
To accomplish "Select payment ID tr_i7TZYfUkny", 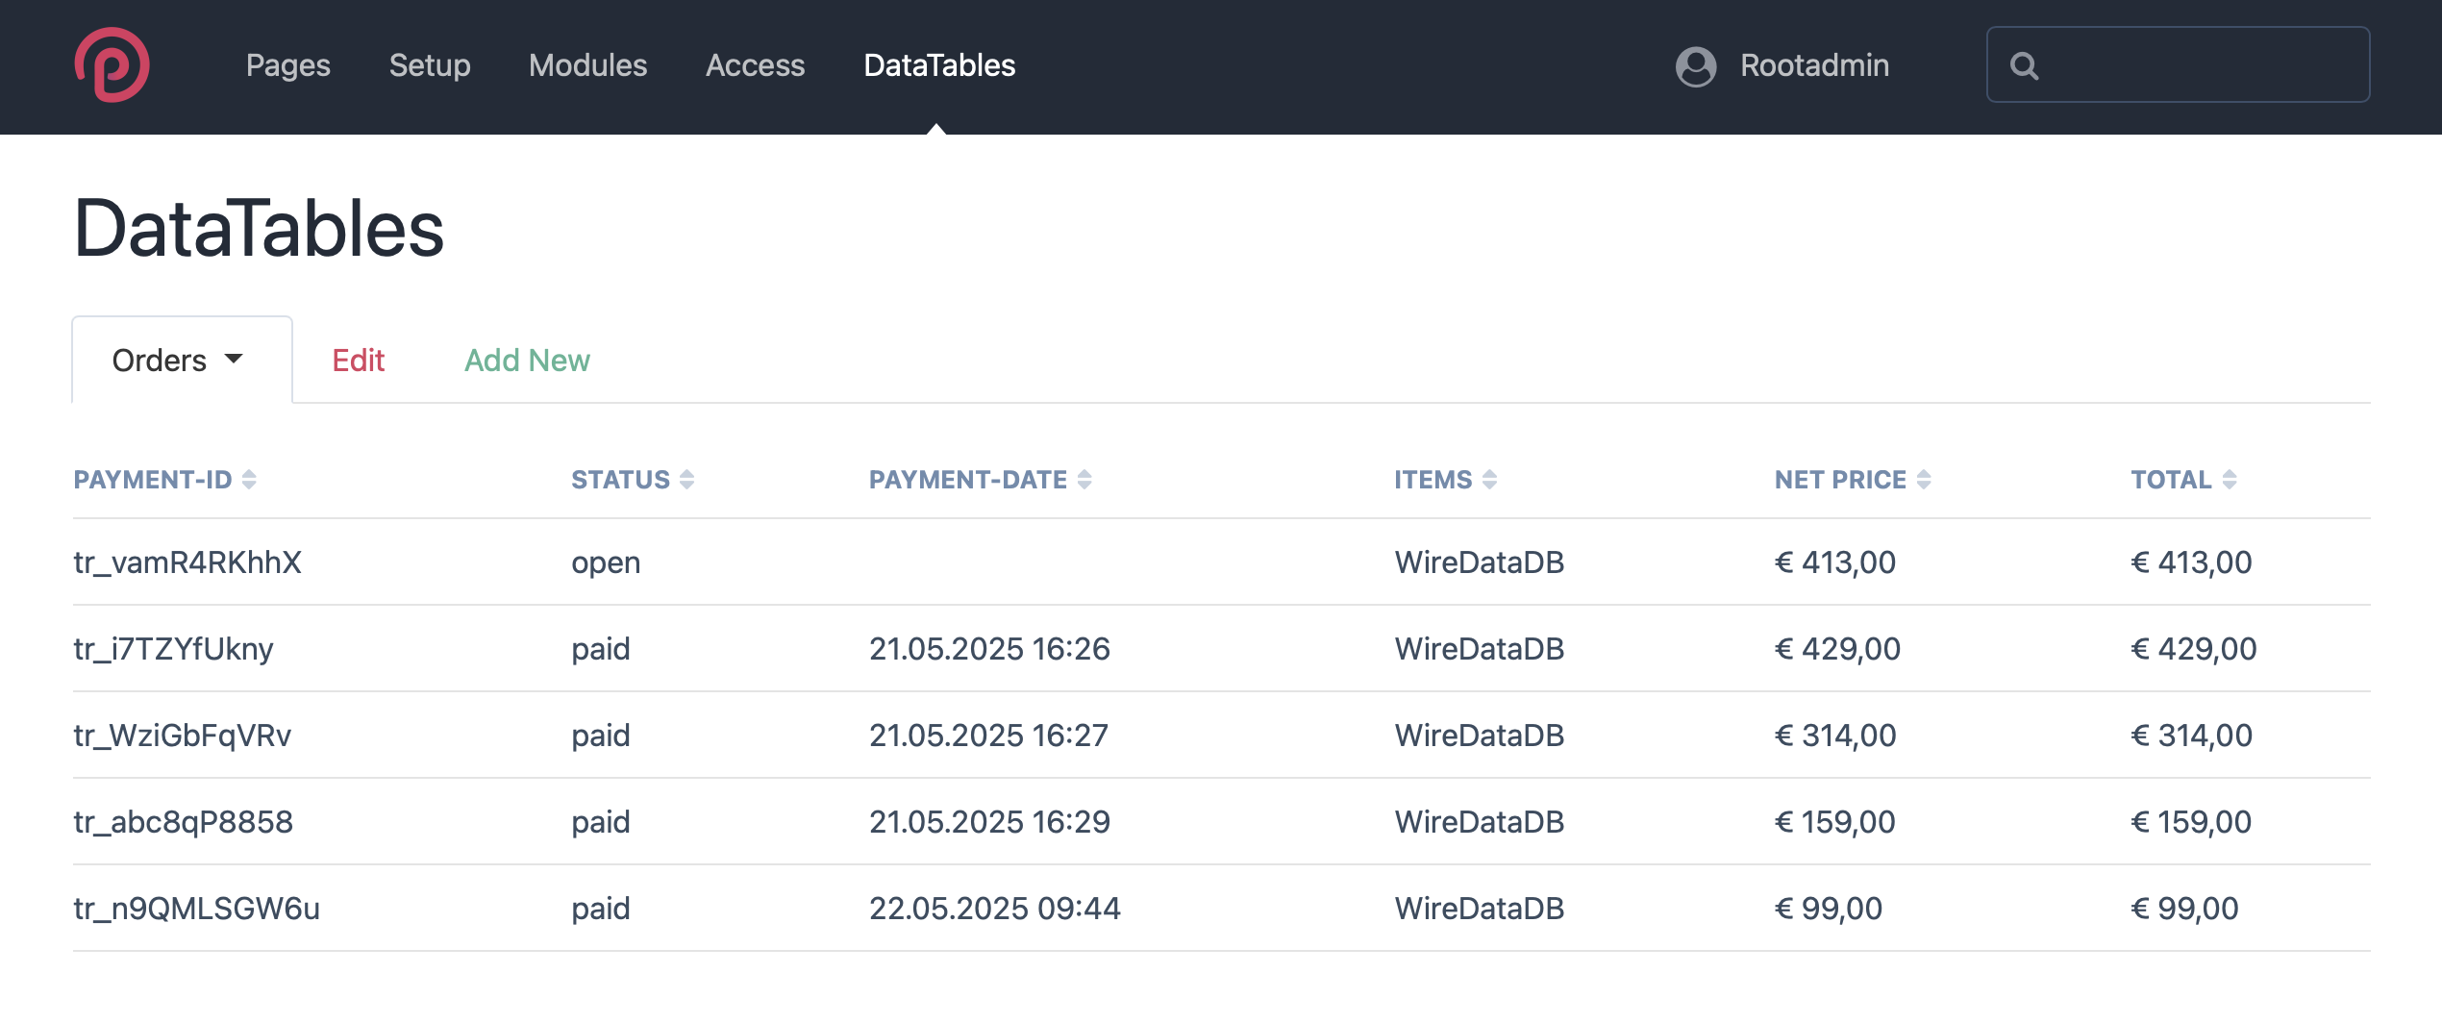I will coord(174,649).
